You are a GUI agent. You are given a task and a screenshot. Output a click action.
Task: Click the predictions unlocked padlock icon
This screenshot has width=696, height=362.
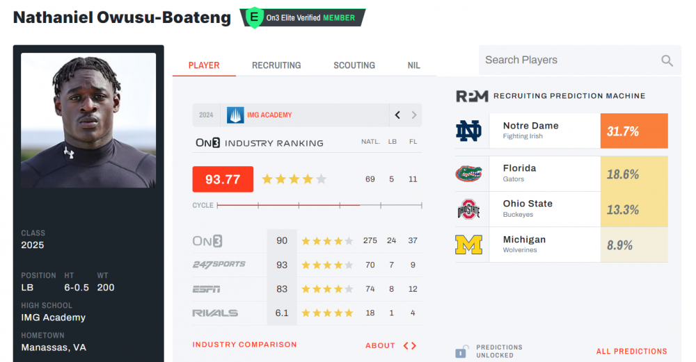[x=461, y=351]
